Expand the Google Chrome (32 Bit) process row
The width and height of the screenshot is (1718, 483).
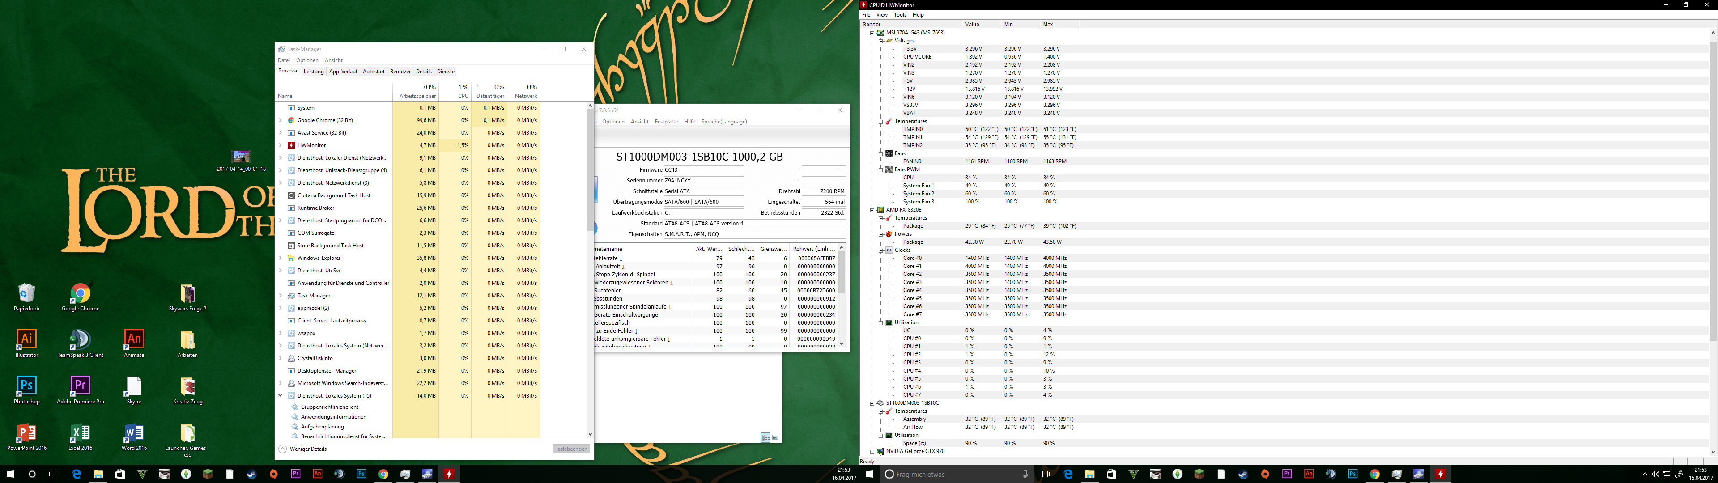(x=281, y=120)
